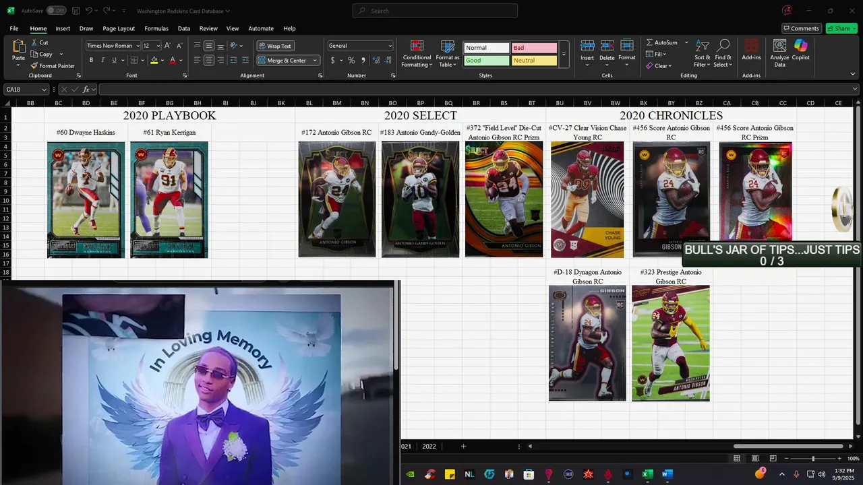Select the 2022 sheet tab

tap(429, 447)
